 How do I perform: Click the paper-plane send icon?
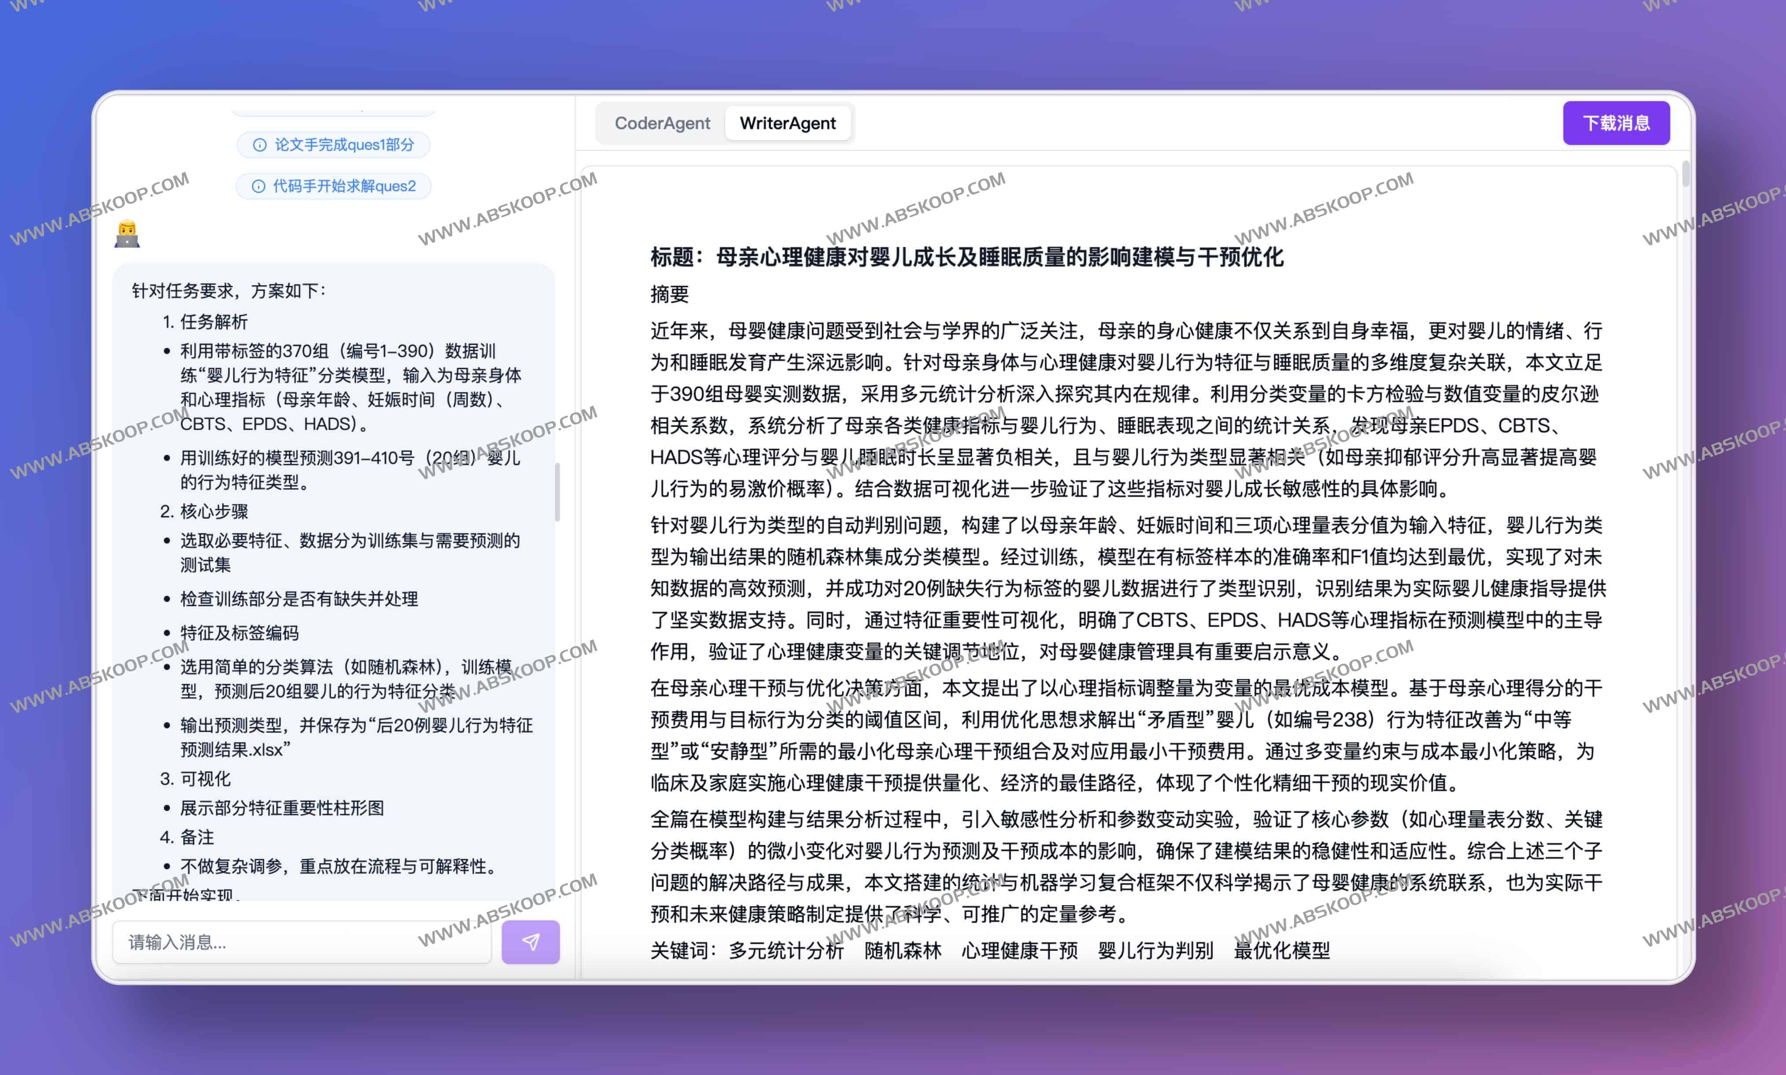(x=530, y=942)
